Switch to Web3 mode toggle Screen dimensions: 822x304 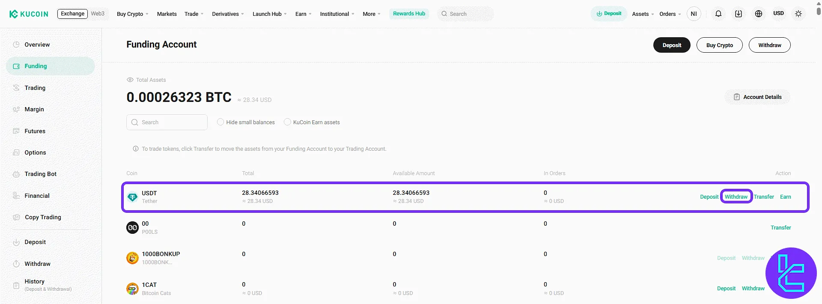coord(98,14)
